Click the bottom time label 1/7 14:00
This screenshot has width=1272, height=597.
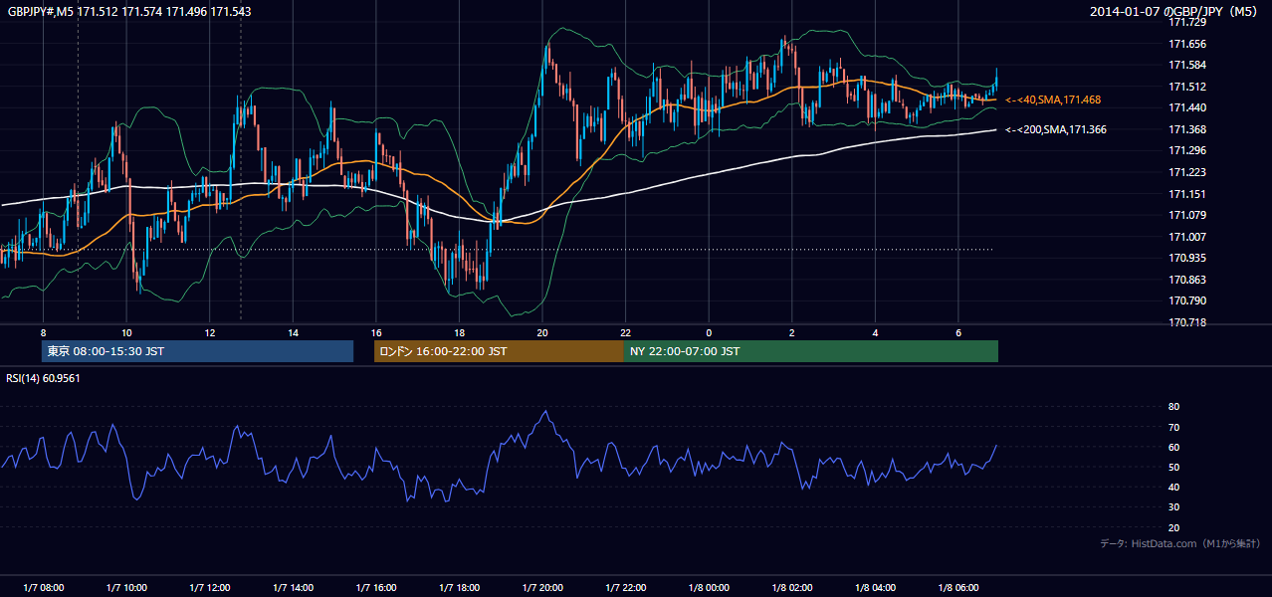coord(293,588)
